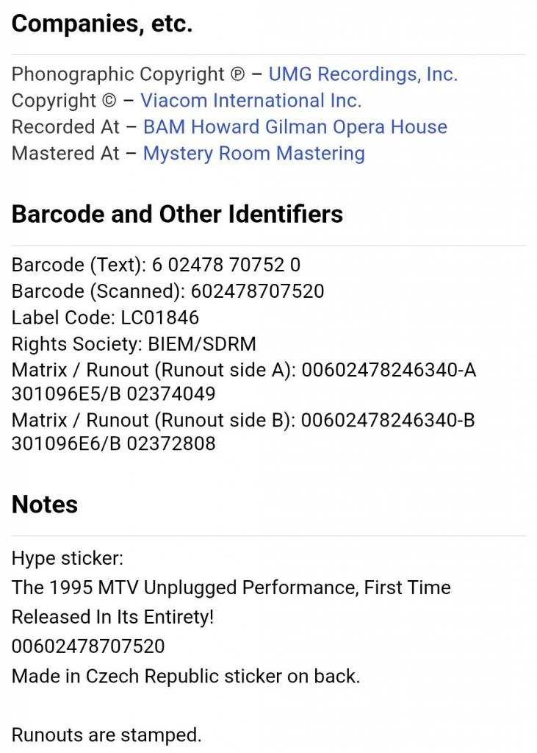Click the "Recorded At" label text
This screenshot has height=753, width=537.
tap(65, 127)
